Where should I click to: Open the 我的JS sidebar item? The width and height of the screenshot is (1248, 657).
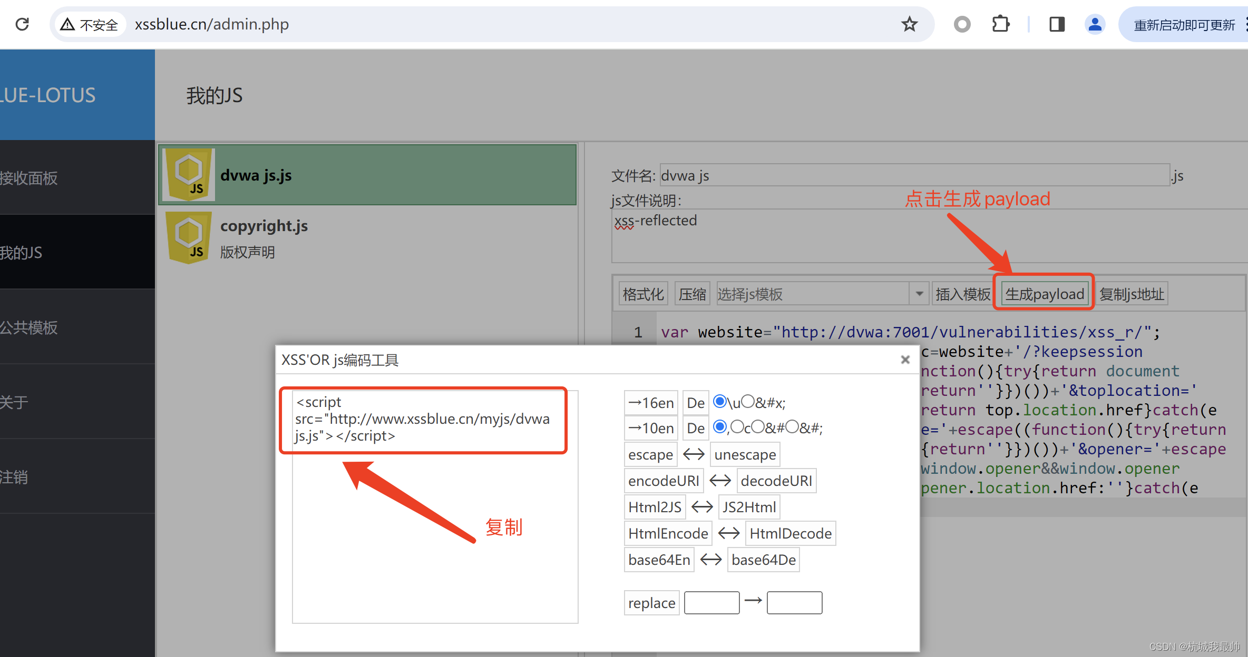click(x=77, y=253)
